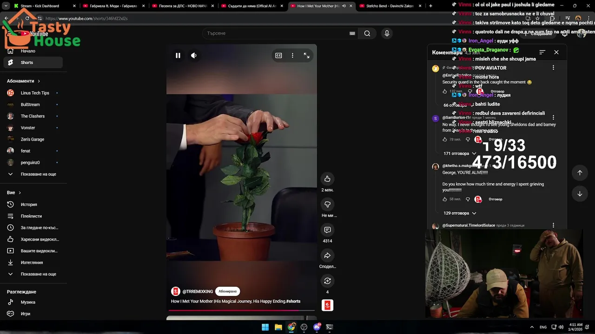This screenshot has width=595, height=334.
Task: Like the Short with 2 млн. likes
Action: click(x=327, y=179)
